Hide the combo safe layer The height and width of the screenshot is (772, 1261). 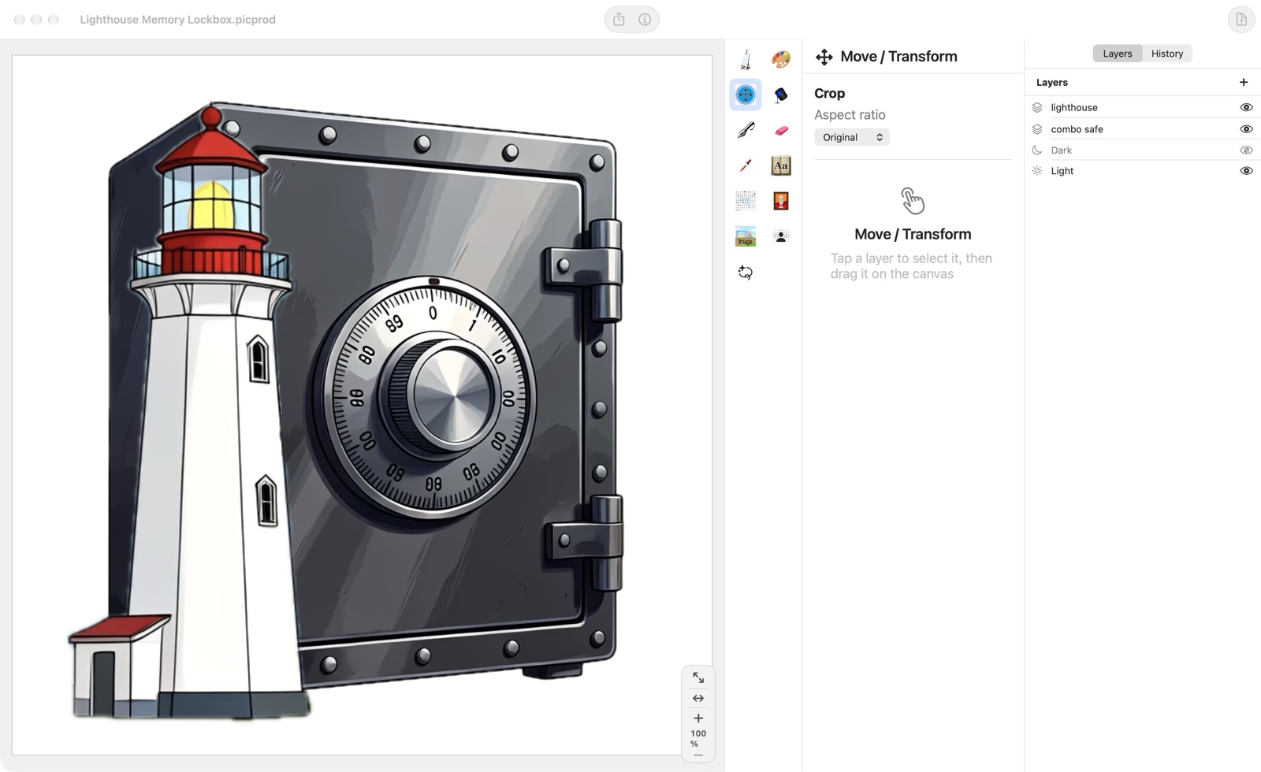(1246, 129)
